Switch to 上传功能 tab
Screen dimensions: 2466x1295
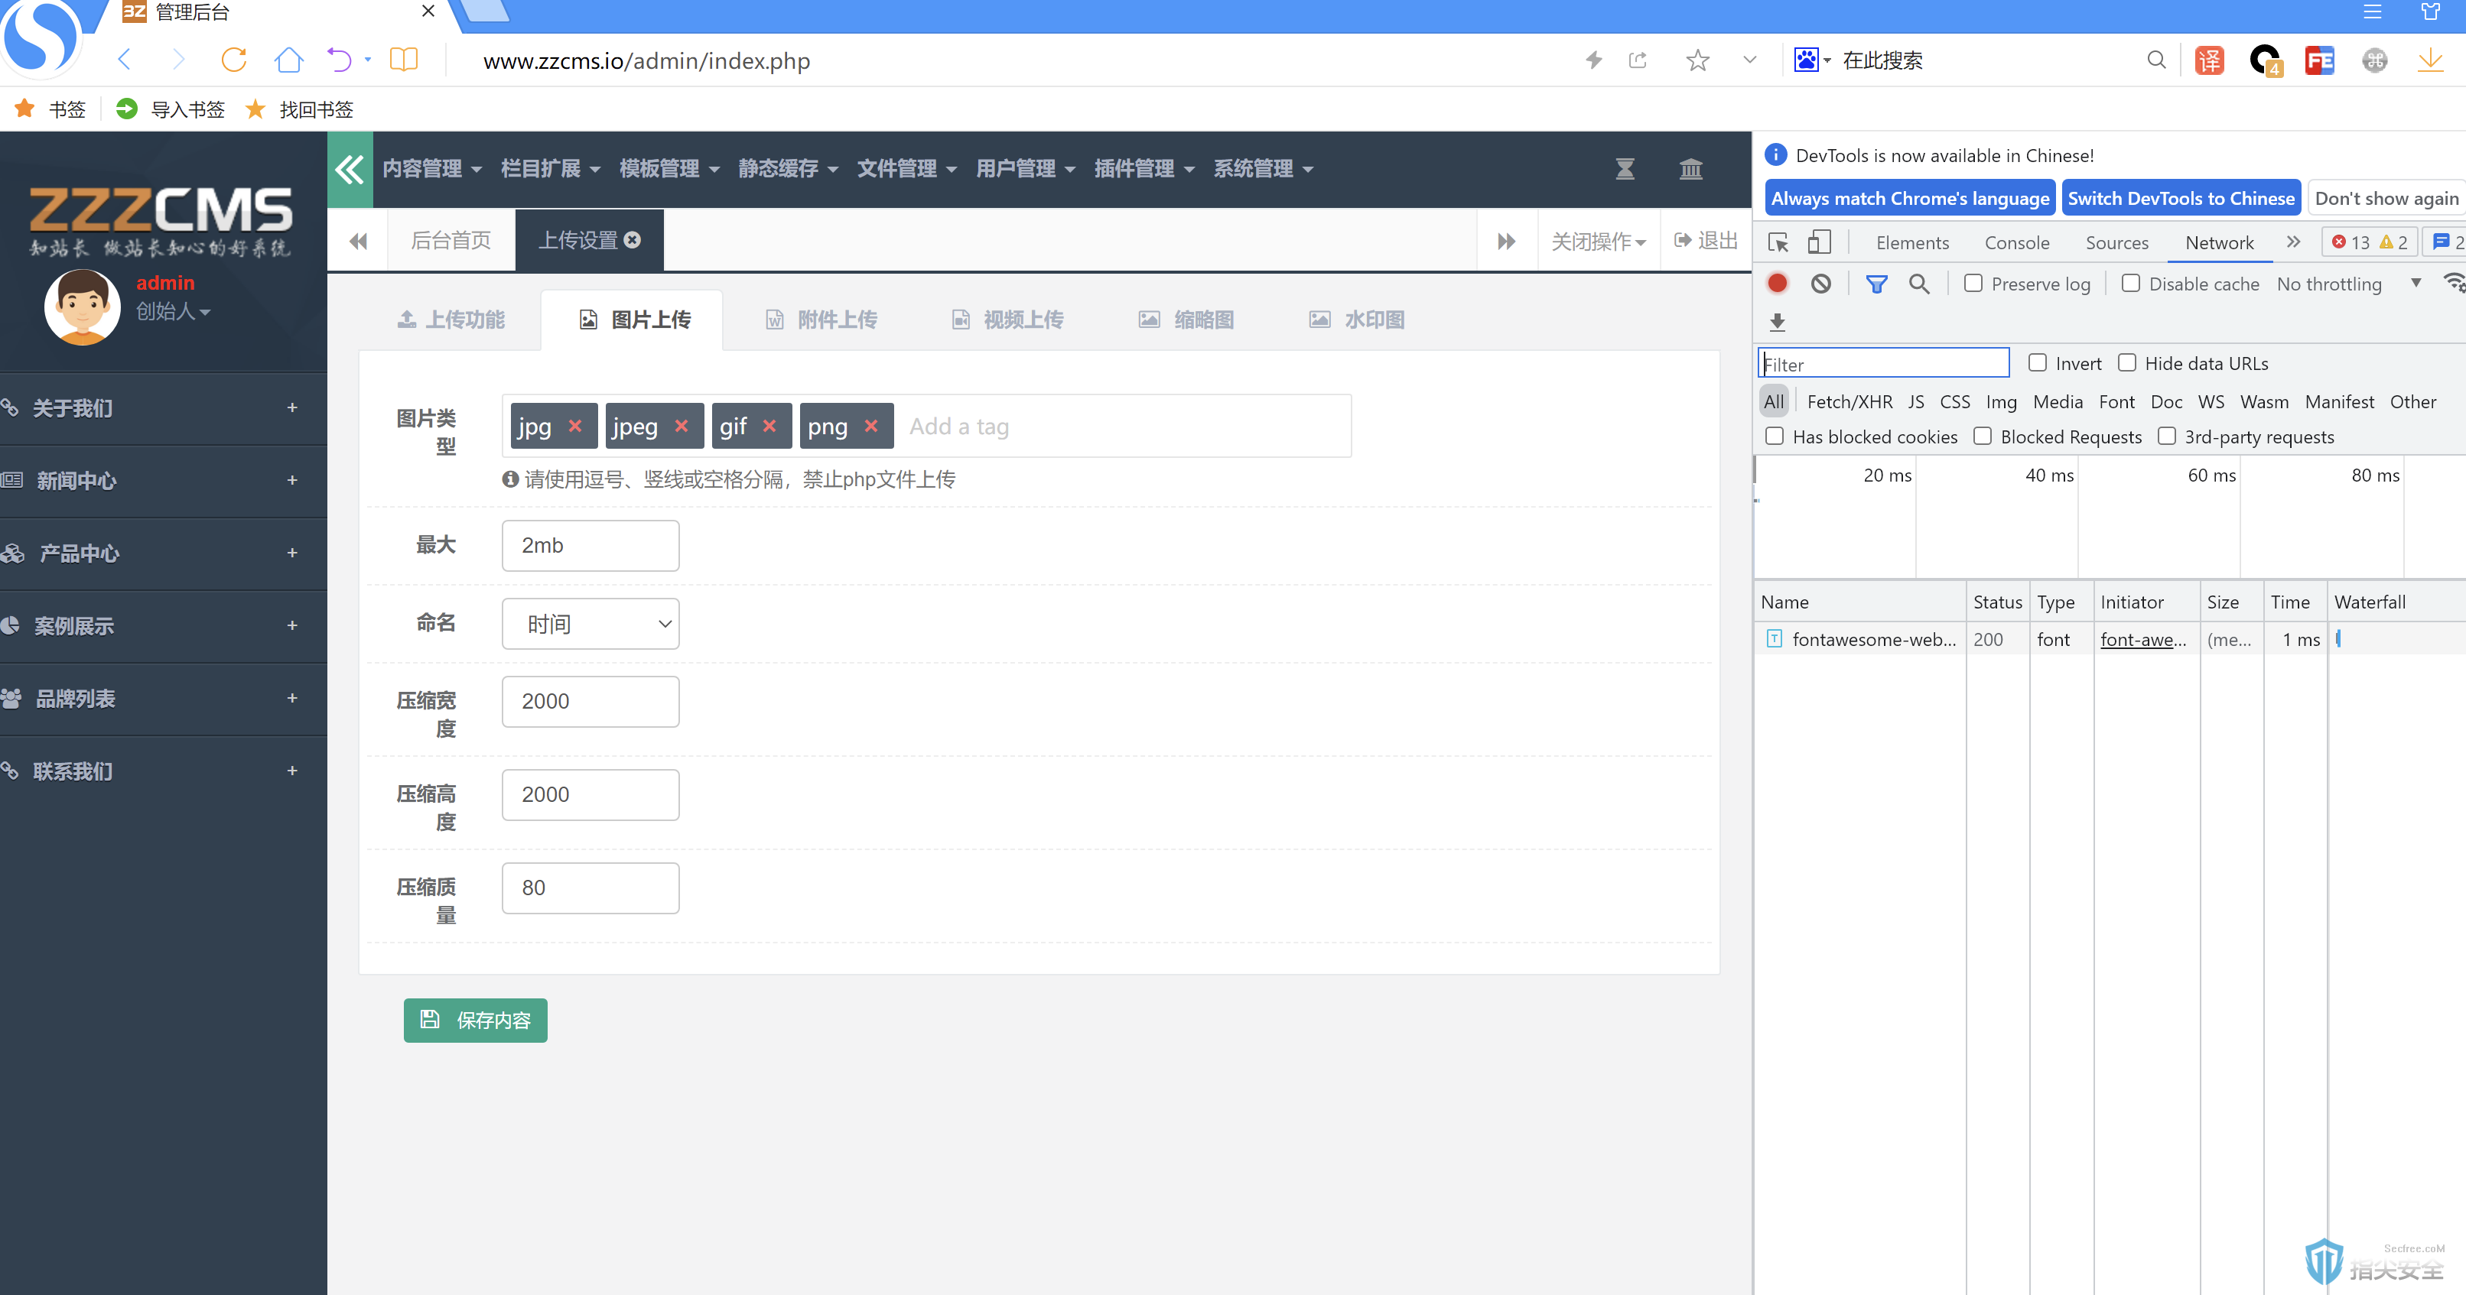pyautogui.click(x=451, y=320)
